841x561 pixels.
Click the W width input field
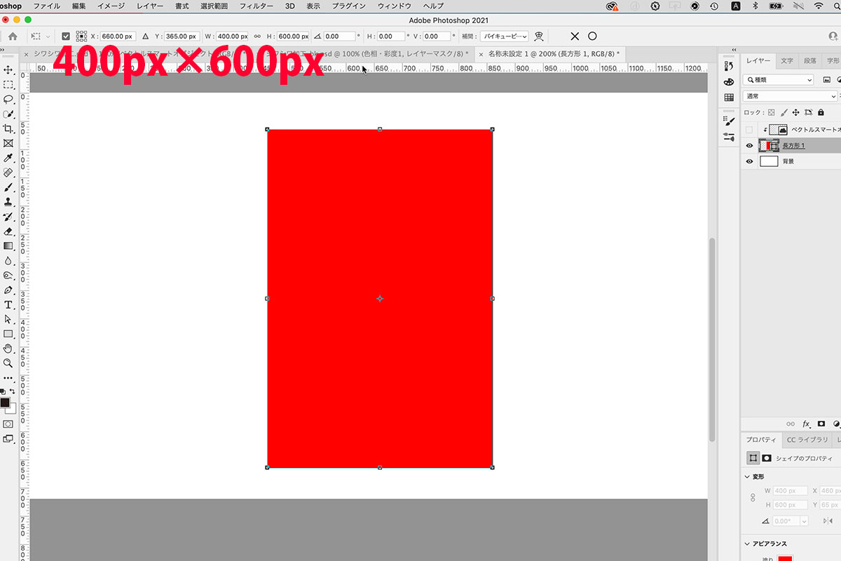point(231,36)
